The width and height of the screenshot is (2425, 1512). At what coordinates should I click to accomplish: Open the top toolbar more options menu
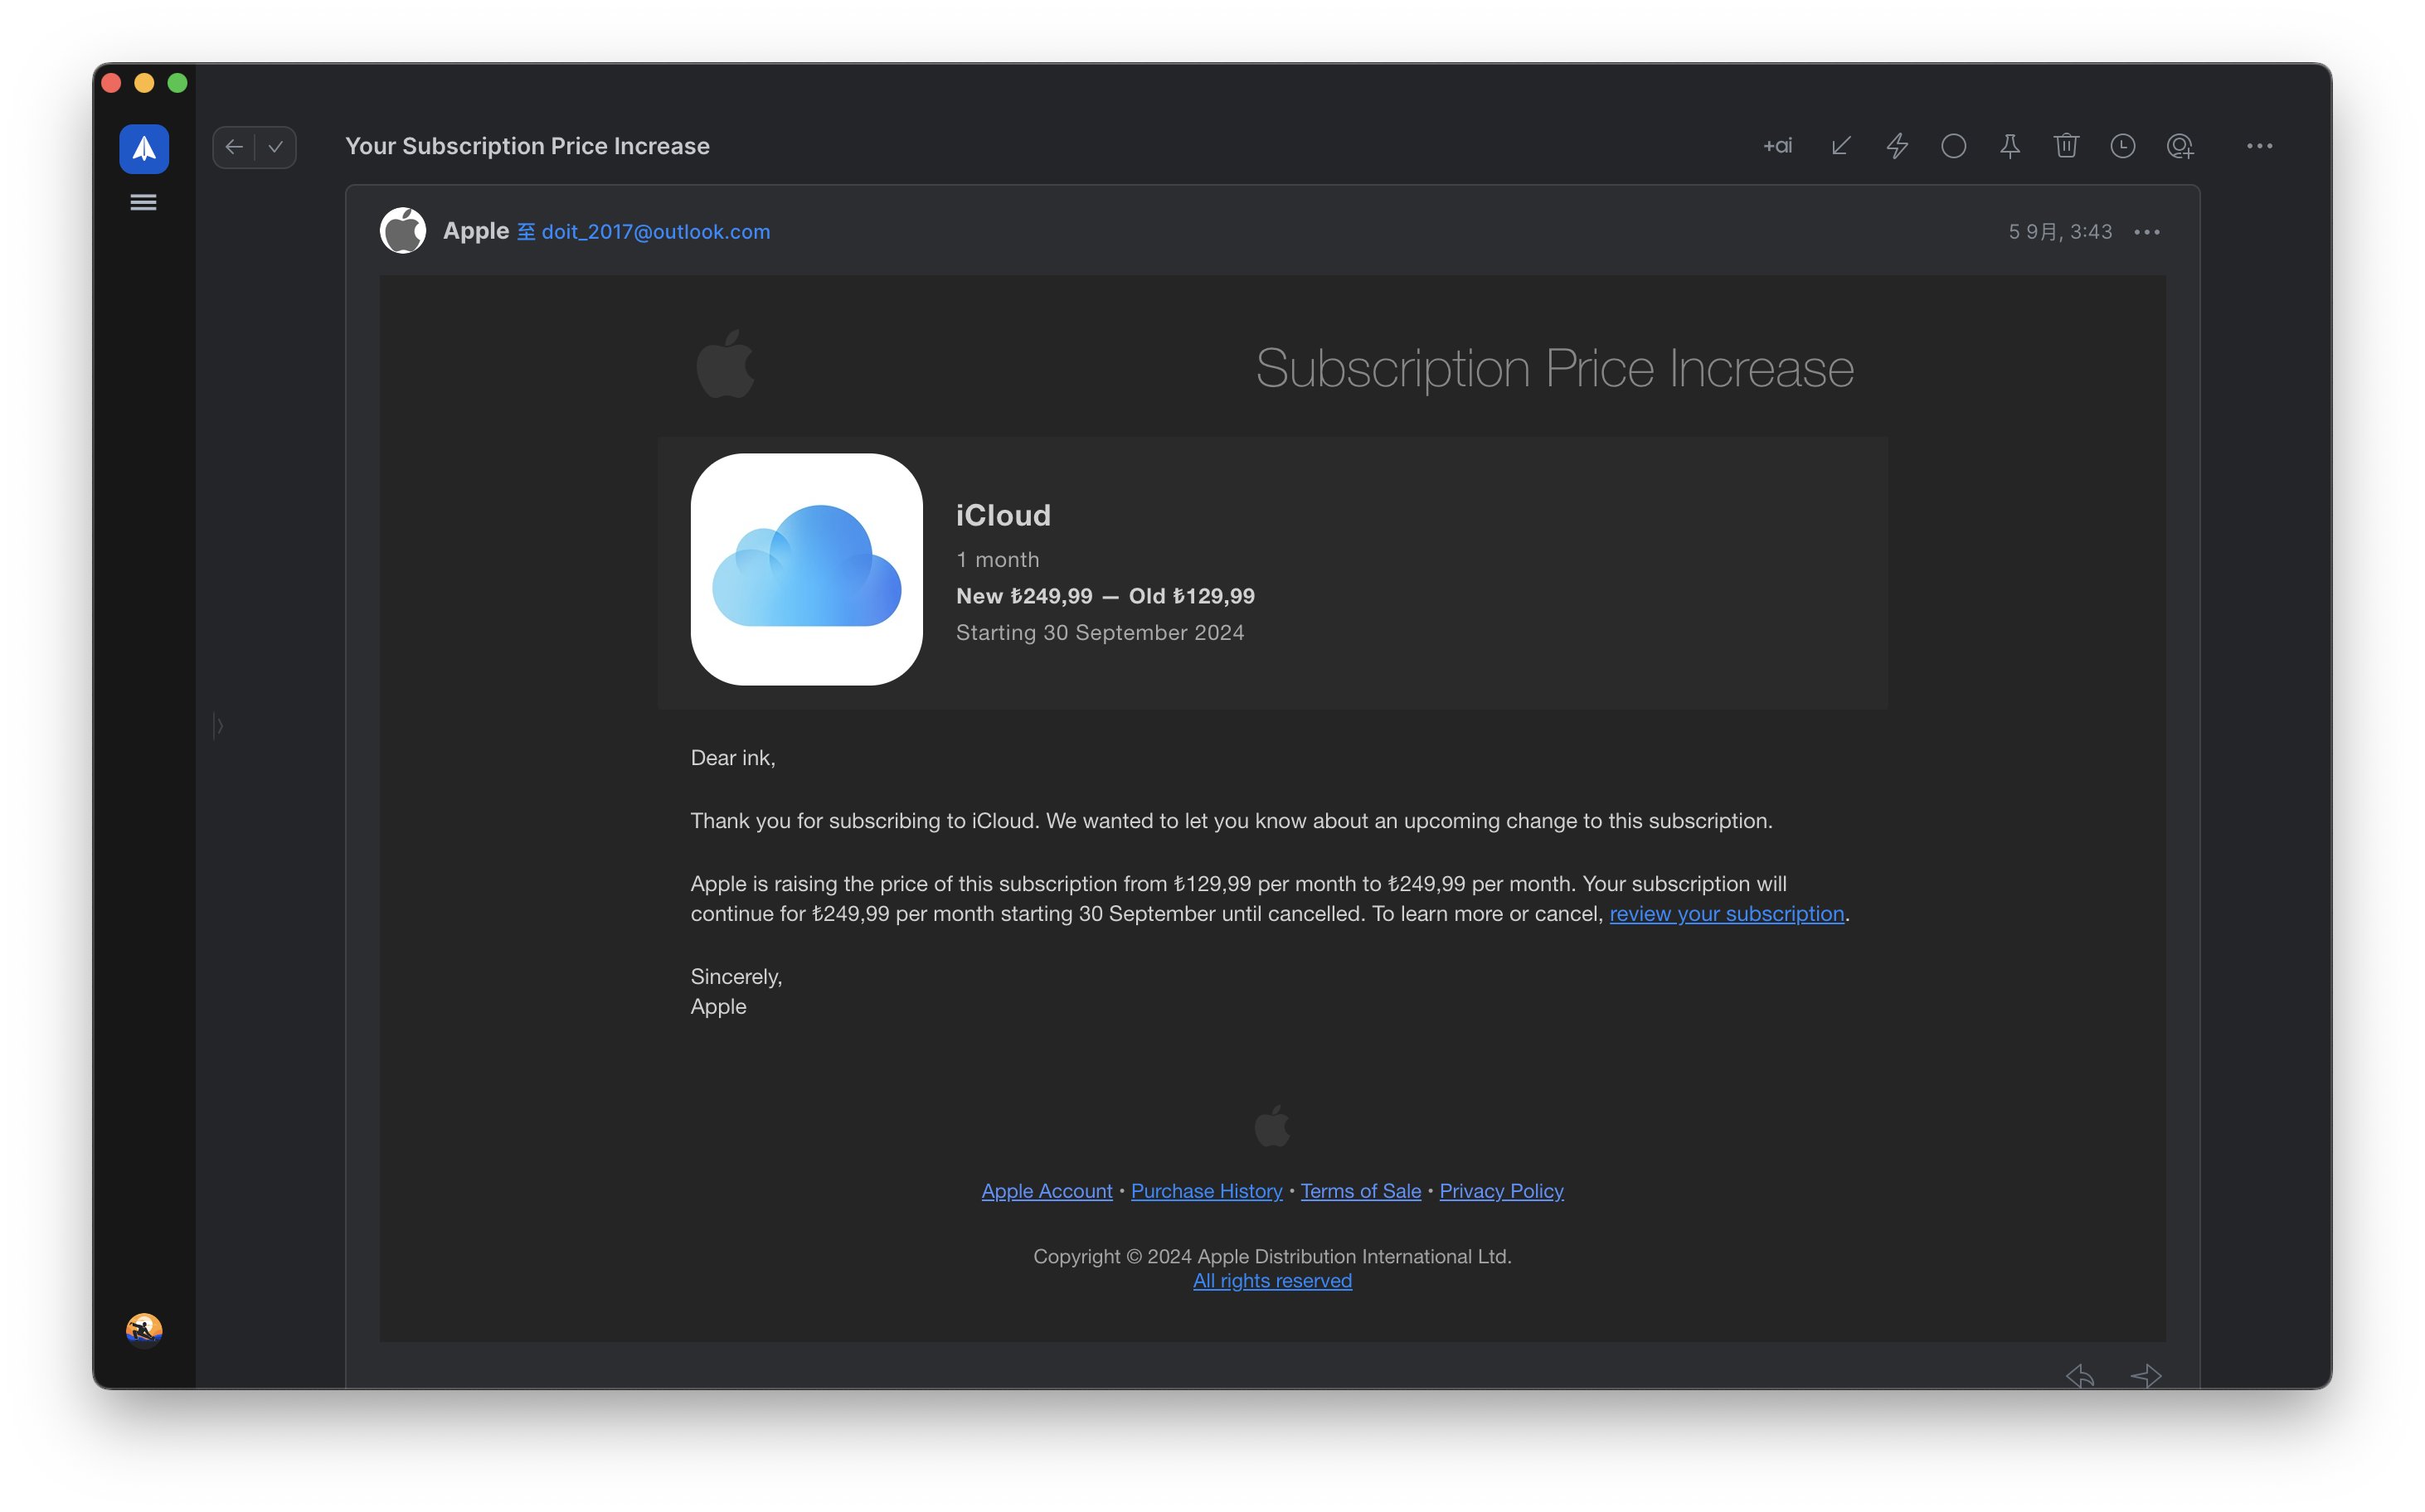click(2259, 146)
